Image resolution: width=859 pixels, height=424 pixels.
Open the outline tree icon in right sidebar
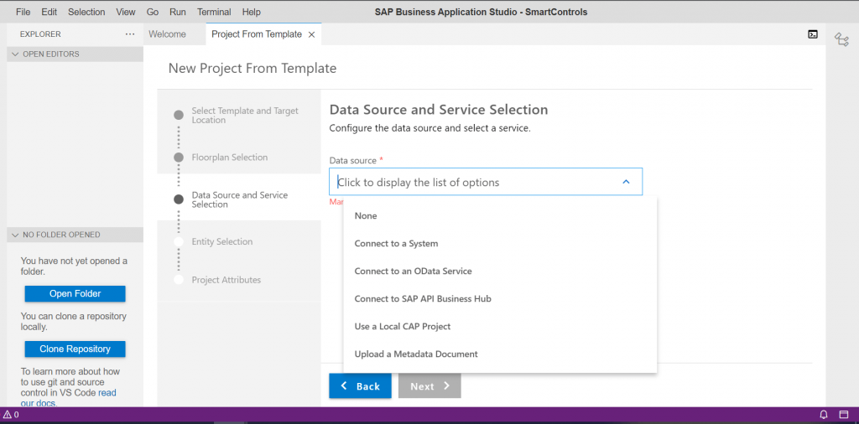click(x=841, y=39)
